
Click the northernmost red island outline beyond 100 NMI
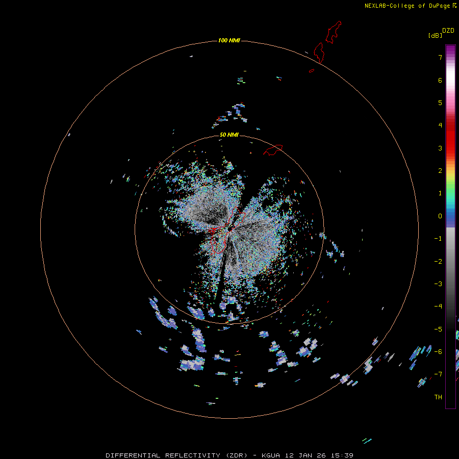pos(334,32)
